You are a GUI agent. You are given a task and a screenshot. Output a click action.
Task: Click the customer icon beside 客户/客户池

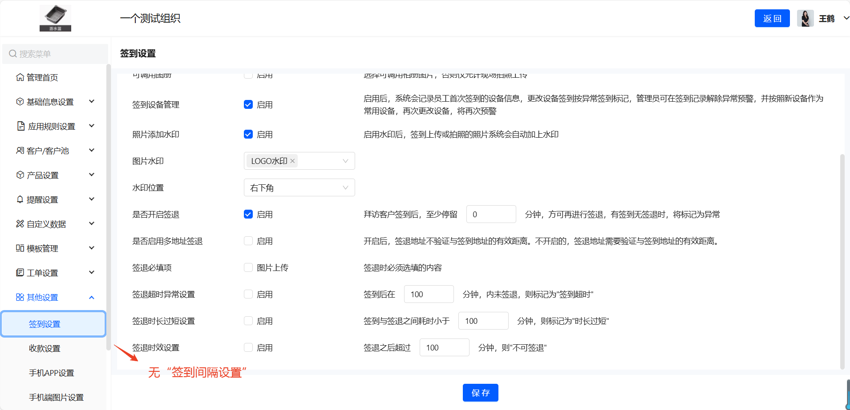(20, 151)
